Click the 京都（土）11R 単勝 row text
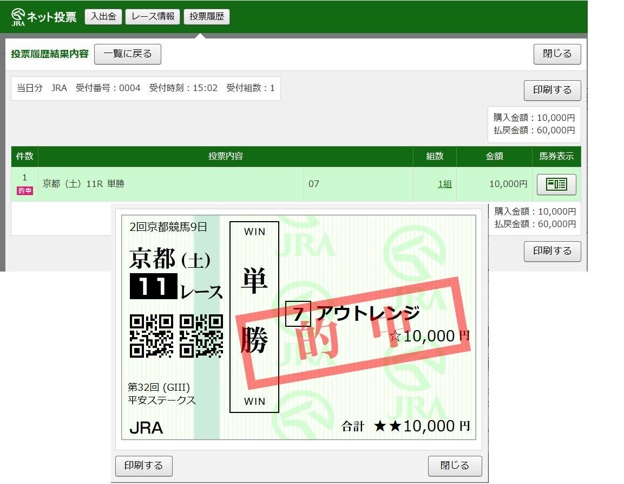 point(83,184)
